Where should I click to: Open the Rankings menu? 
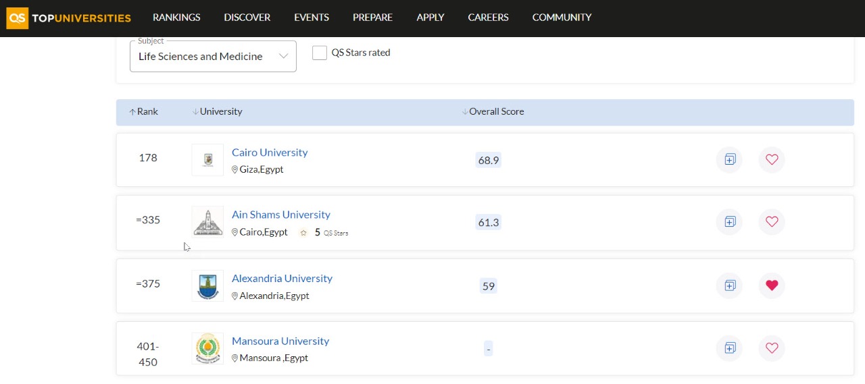[176, 18]
